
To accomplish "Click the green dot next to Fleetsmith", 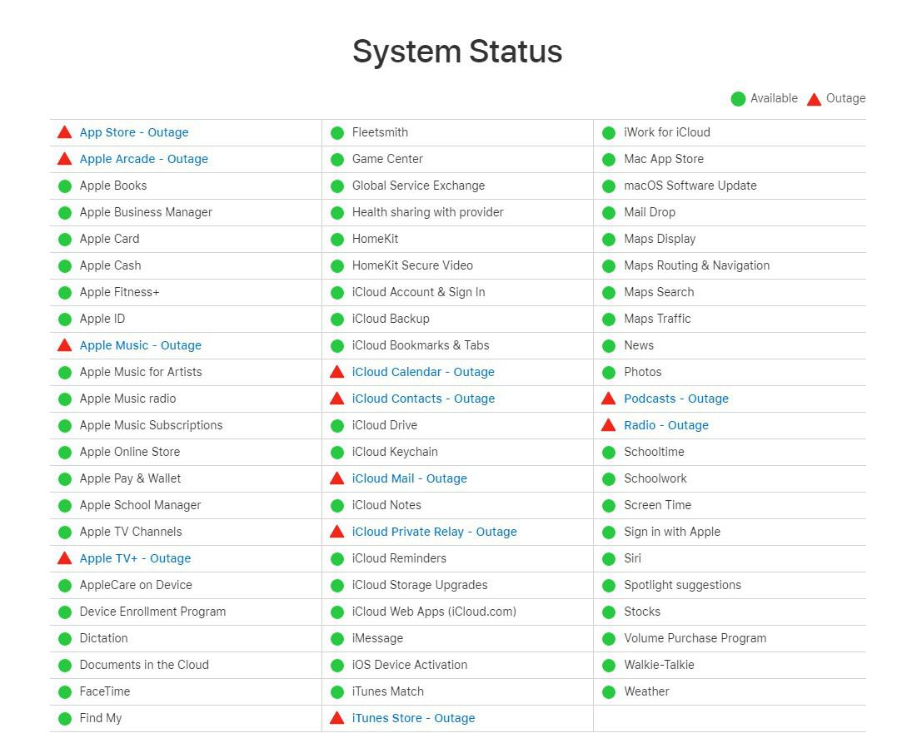I will [336, 132].
